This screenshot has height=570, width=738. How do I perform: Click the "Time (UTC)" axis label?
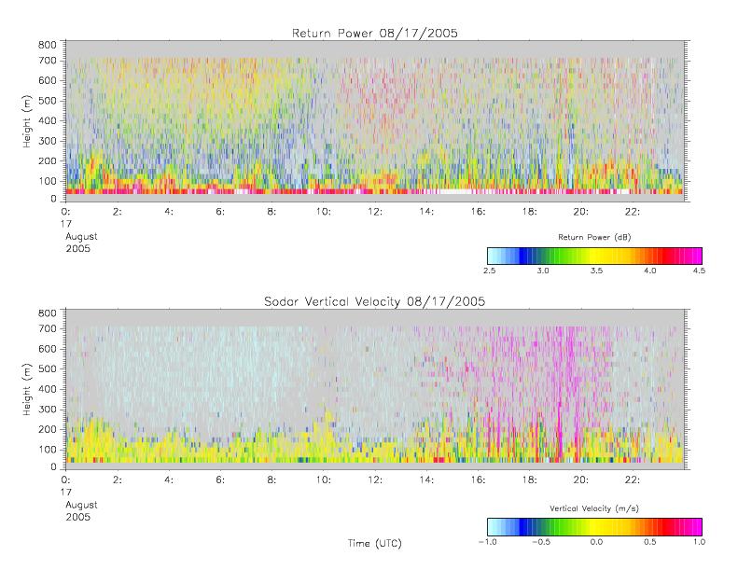pos(375,543)
